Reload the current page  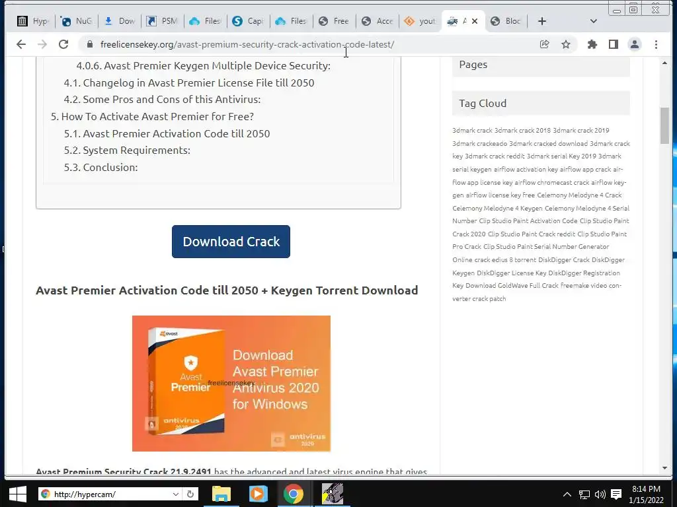click(63, 44)
